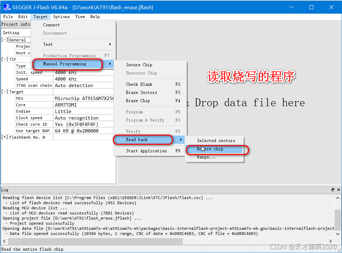Click the 64 KB @ 0x200000 value

click(84, 131)
